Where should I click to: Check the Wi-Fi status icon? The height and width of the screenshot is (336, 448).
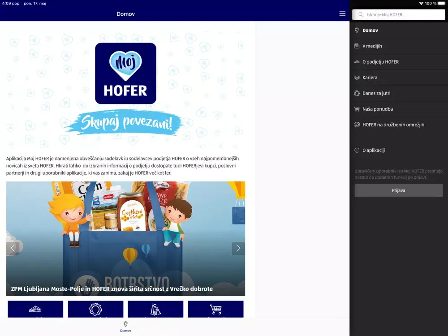click(x=421, y=4)
